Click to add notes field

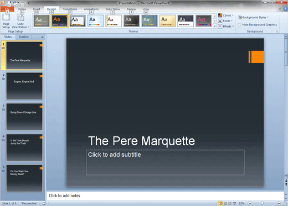point(165,195)
